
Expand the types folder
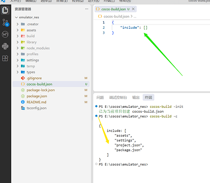(x=18, y=72)
